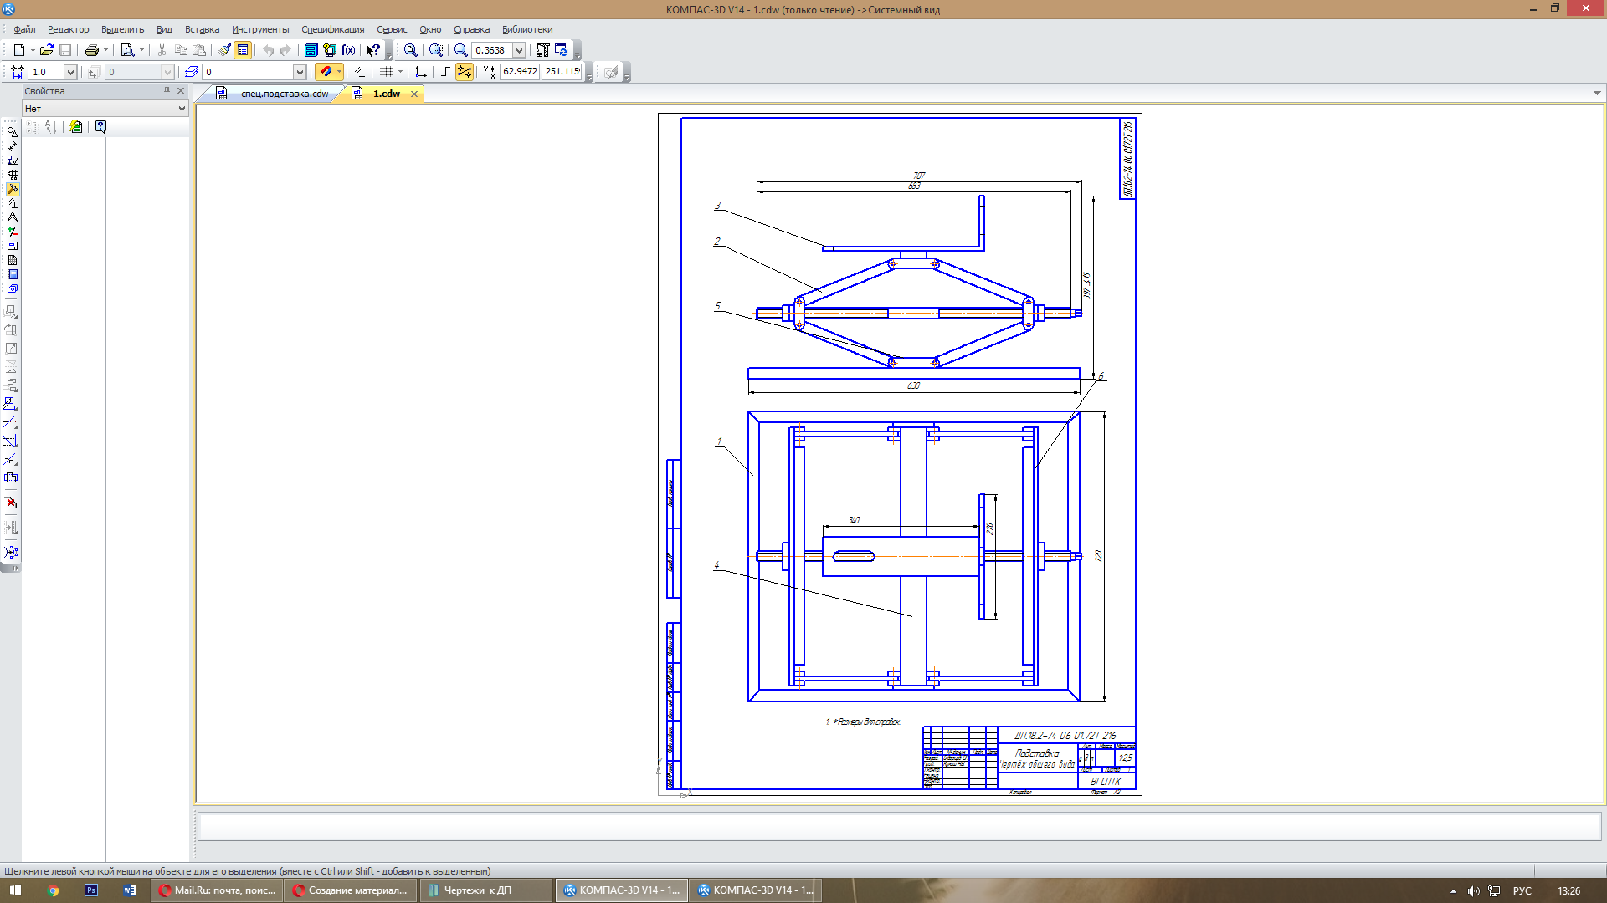The width and height of the screenshot is (1607, 903).
Task: Open the Инструменты menu
Action: tap(260, 29)
